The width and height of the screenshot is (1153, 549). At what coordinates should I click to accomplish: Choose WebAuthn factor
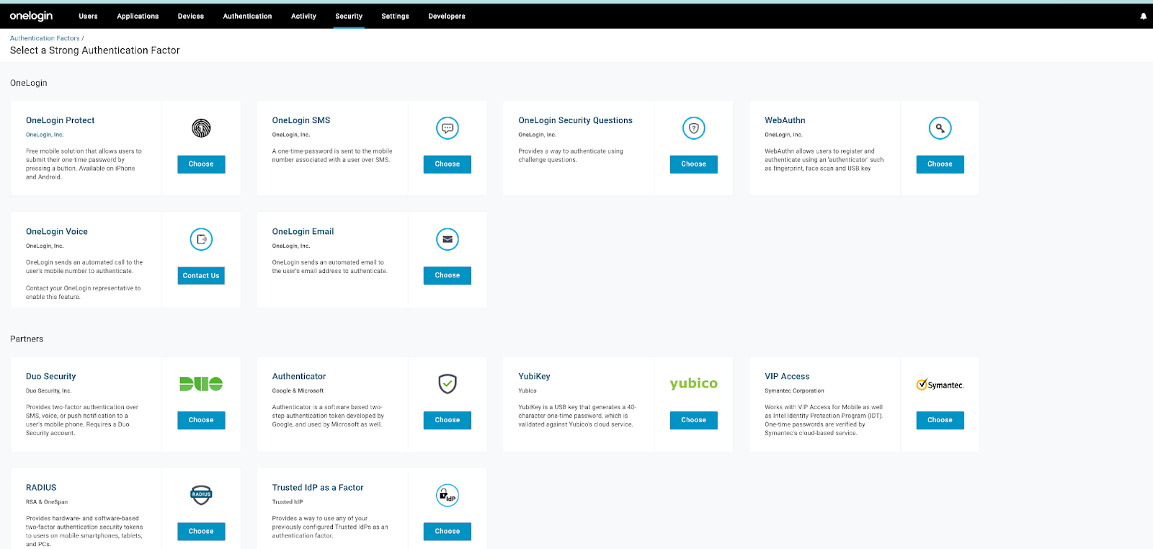(x=940, y=164)
